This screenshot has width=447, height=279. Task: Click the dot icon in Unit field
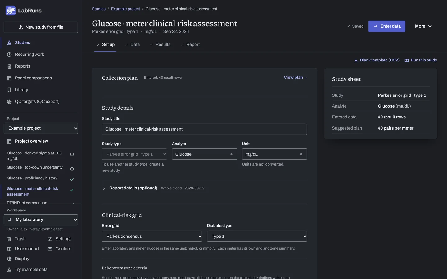301,154
